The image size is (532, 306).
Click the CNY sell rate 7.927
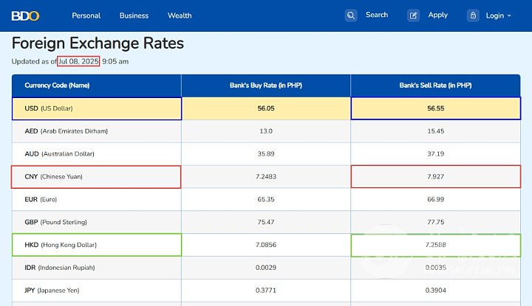pyautogui.click(x=436, y=176)
